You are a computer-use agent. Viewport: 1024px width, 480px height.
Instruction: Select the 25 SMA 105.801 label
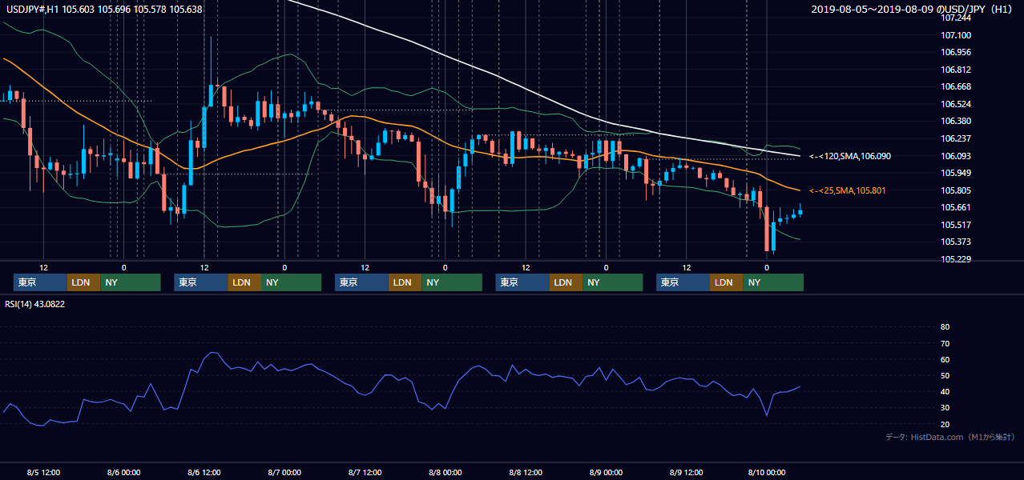tap(848, 190)
